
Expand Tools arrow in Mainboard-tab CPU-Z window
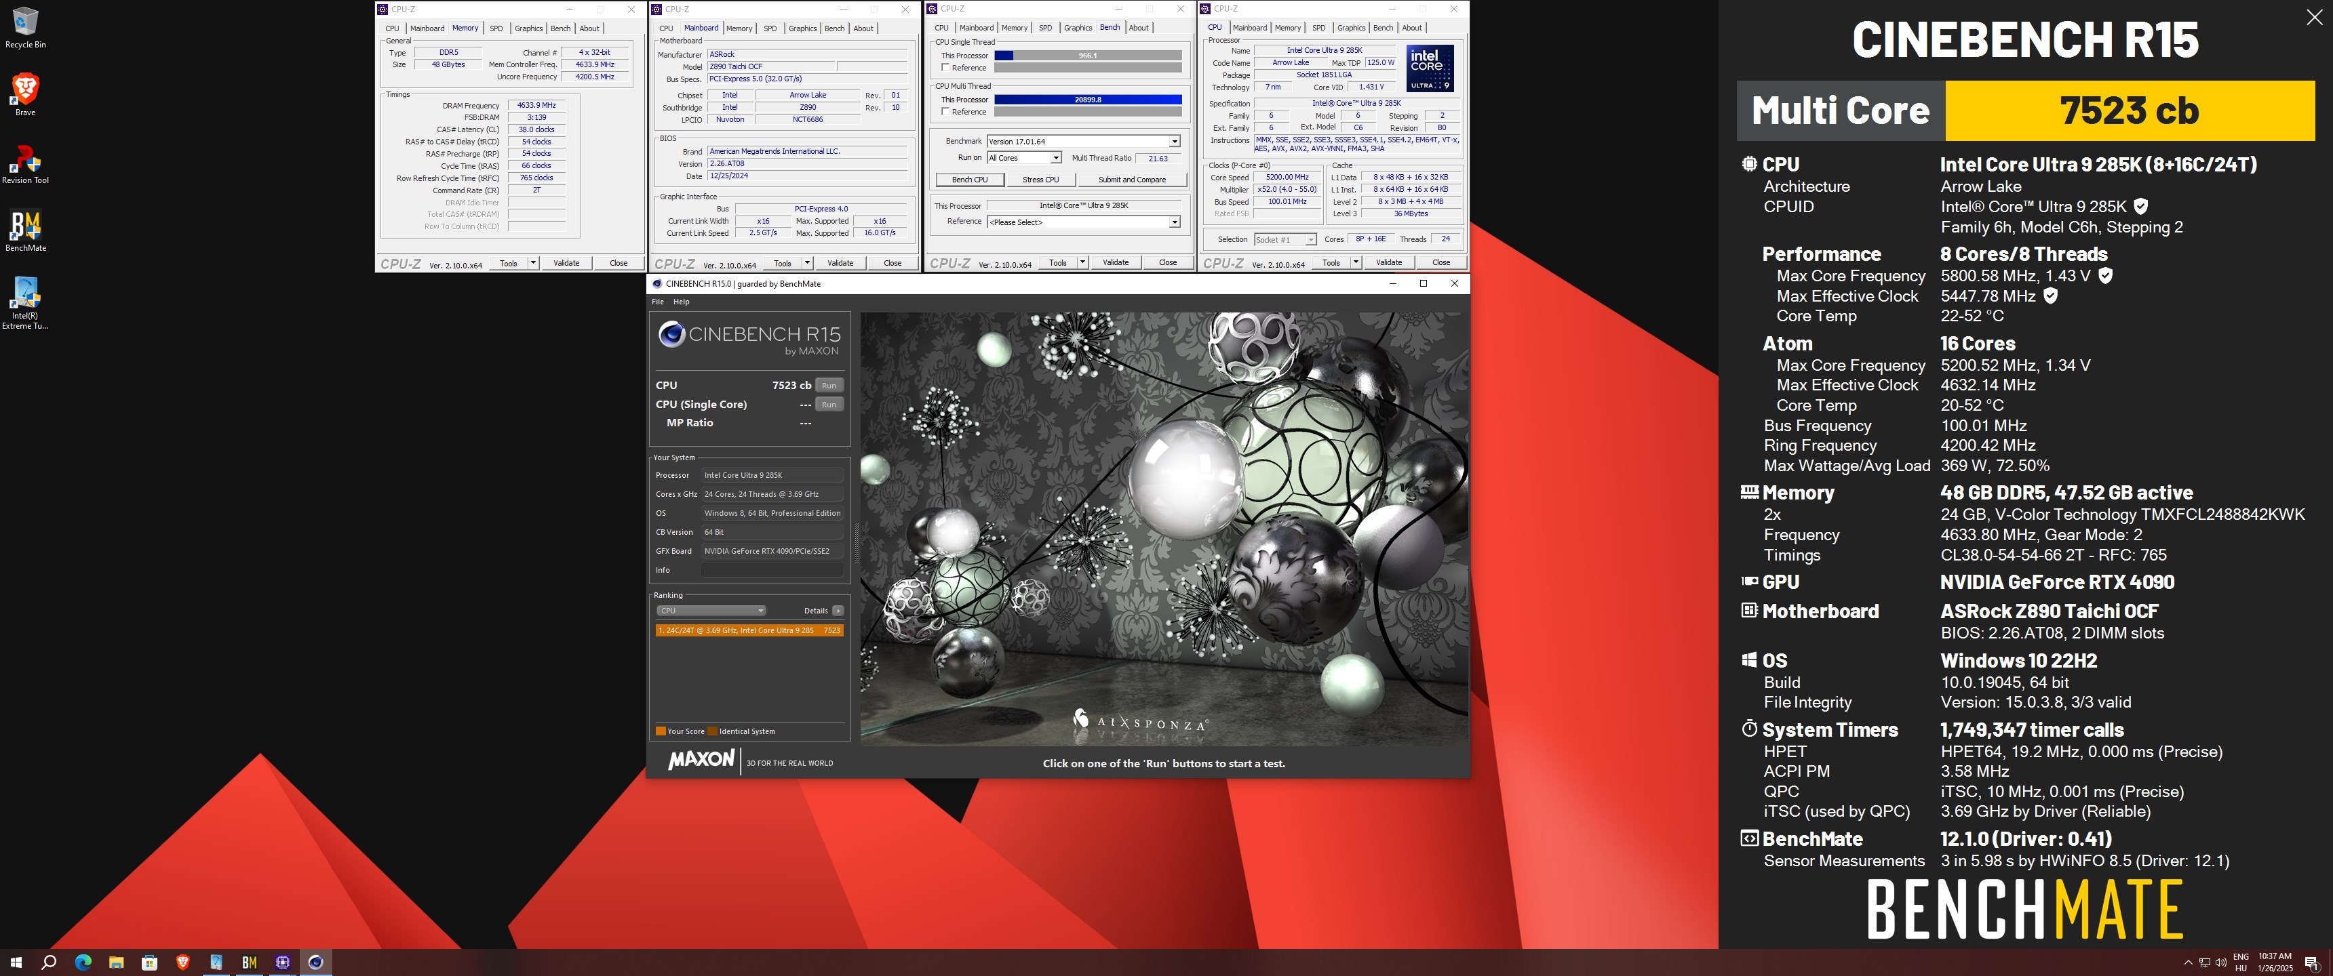[807, 264]
